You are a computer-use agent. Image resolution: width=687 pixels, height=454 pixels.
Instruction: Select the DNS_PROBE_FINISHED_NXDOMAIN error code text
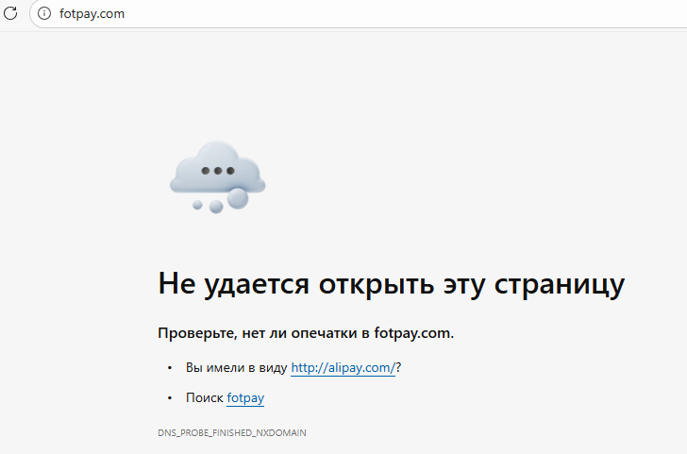(232, 432)
